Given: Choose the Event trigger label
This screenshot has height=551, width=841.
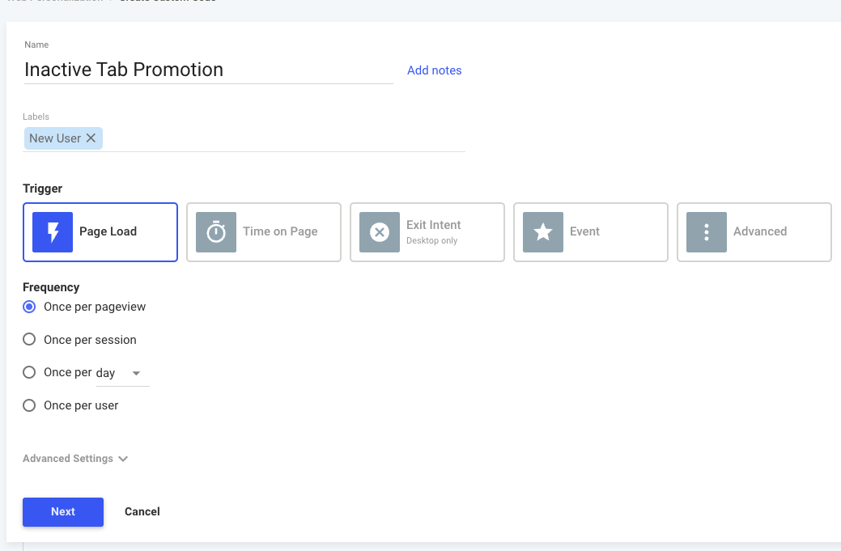Looking at the screenshot, I should click(x=584, y=231).
